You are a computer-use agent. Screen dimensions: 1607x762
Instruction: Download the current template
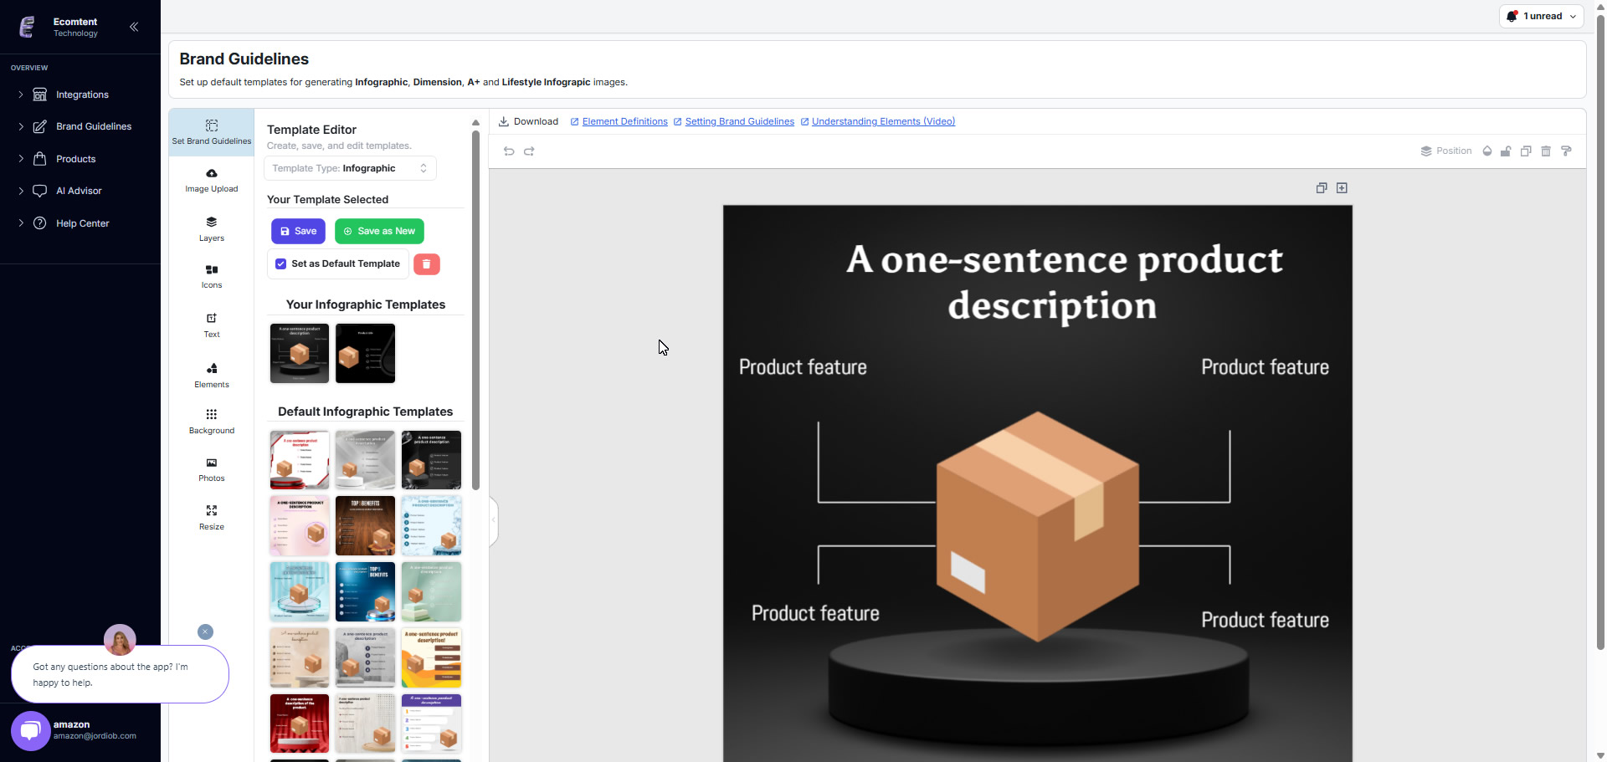[x=528, y=121]
